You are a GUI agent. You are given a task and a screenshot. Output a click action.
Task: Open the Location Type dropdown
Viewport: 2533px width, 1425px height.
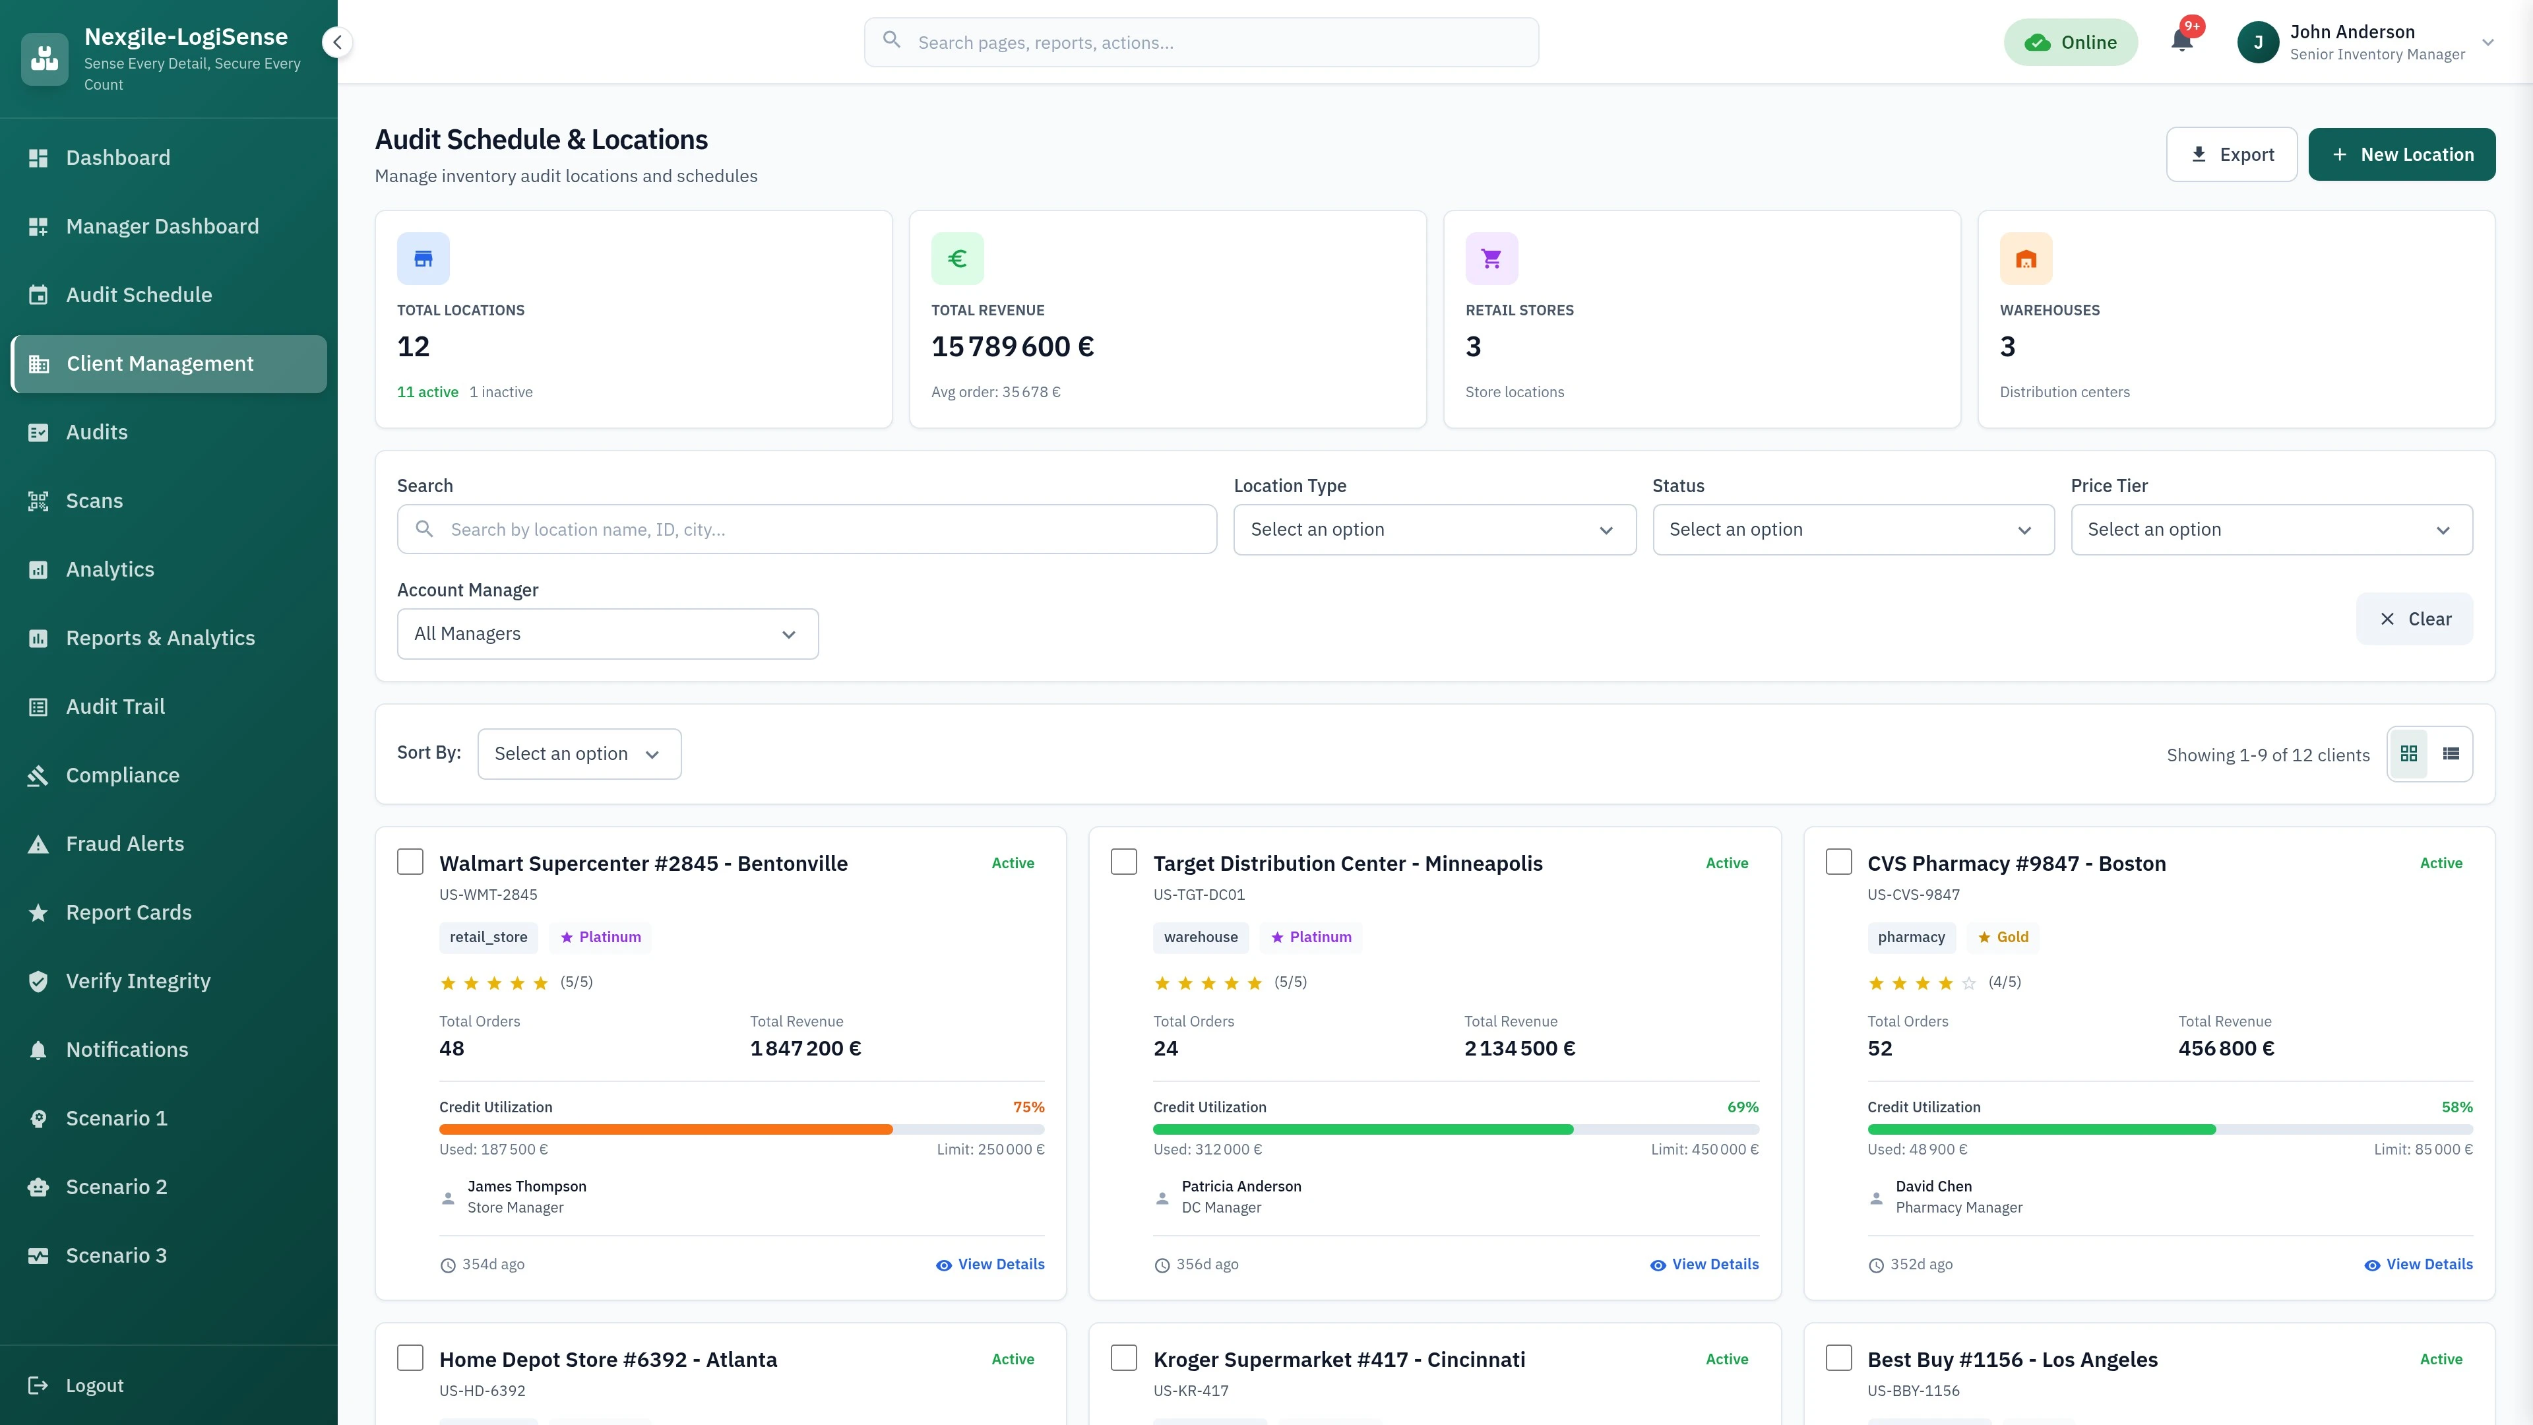pyautogui.click(x=1433, y=529)
